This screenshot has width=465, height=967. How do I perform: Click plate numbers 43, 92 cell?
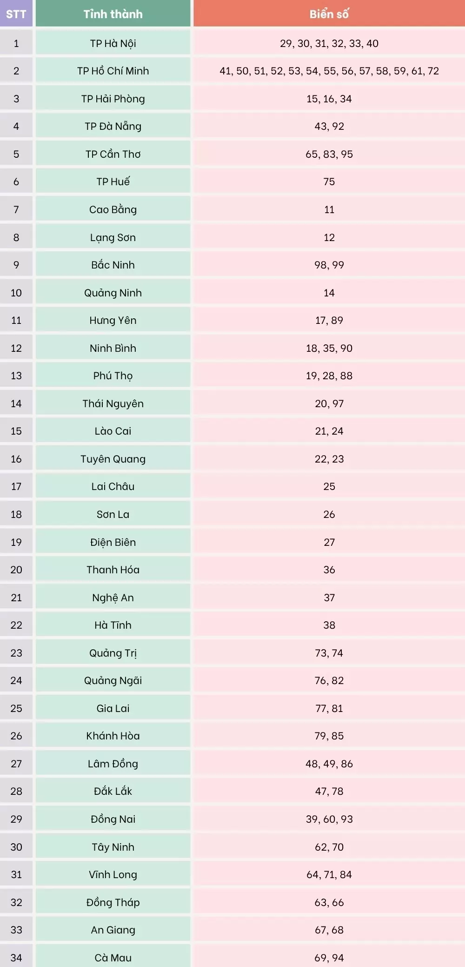[x=329, y=126]
